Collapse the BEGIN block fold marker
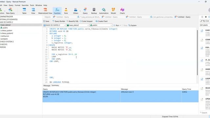210x118 pixels. click(49, 45)
